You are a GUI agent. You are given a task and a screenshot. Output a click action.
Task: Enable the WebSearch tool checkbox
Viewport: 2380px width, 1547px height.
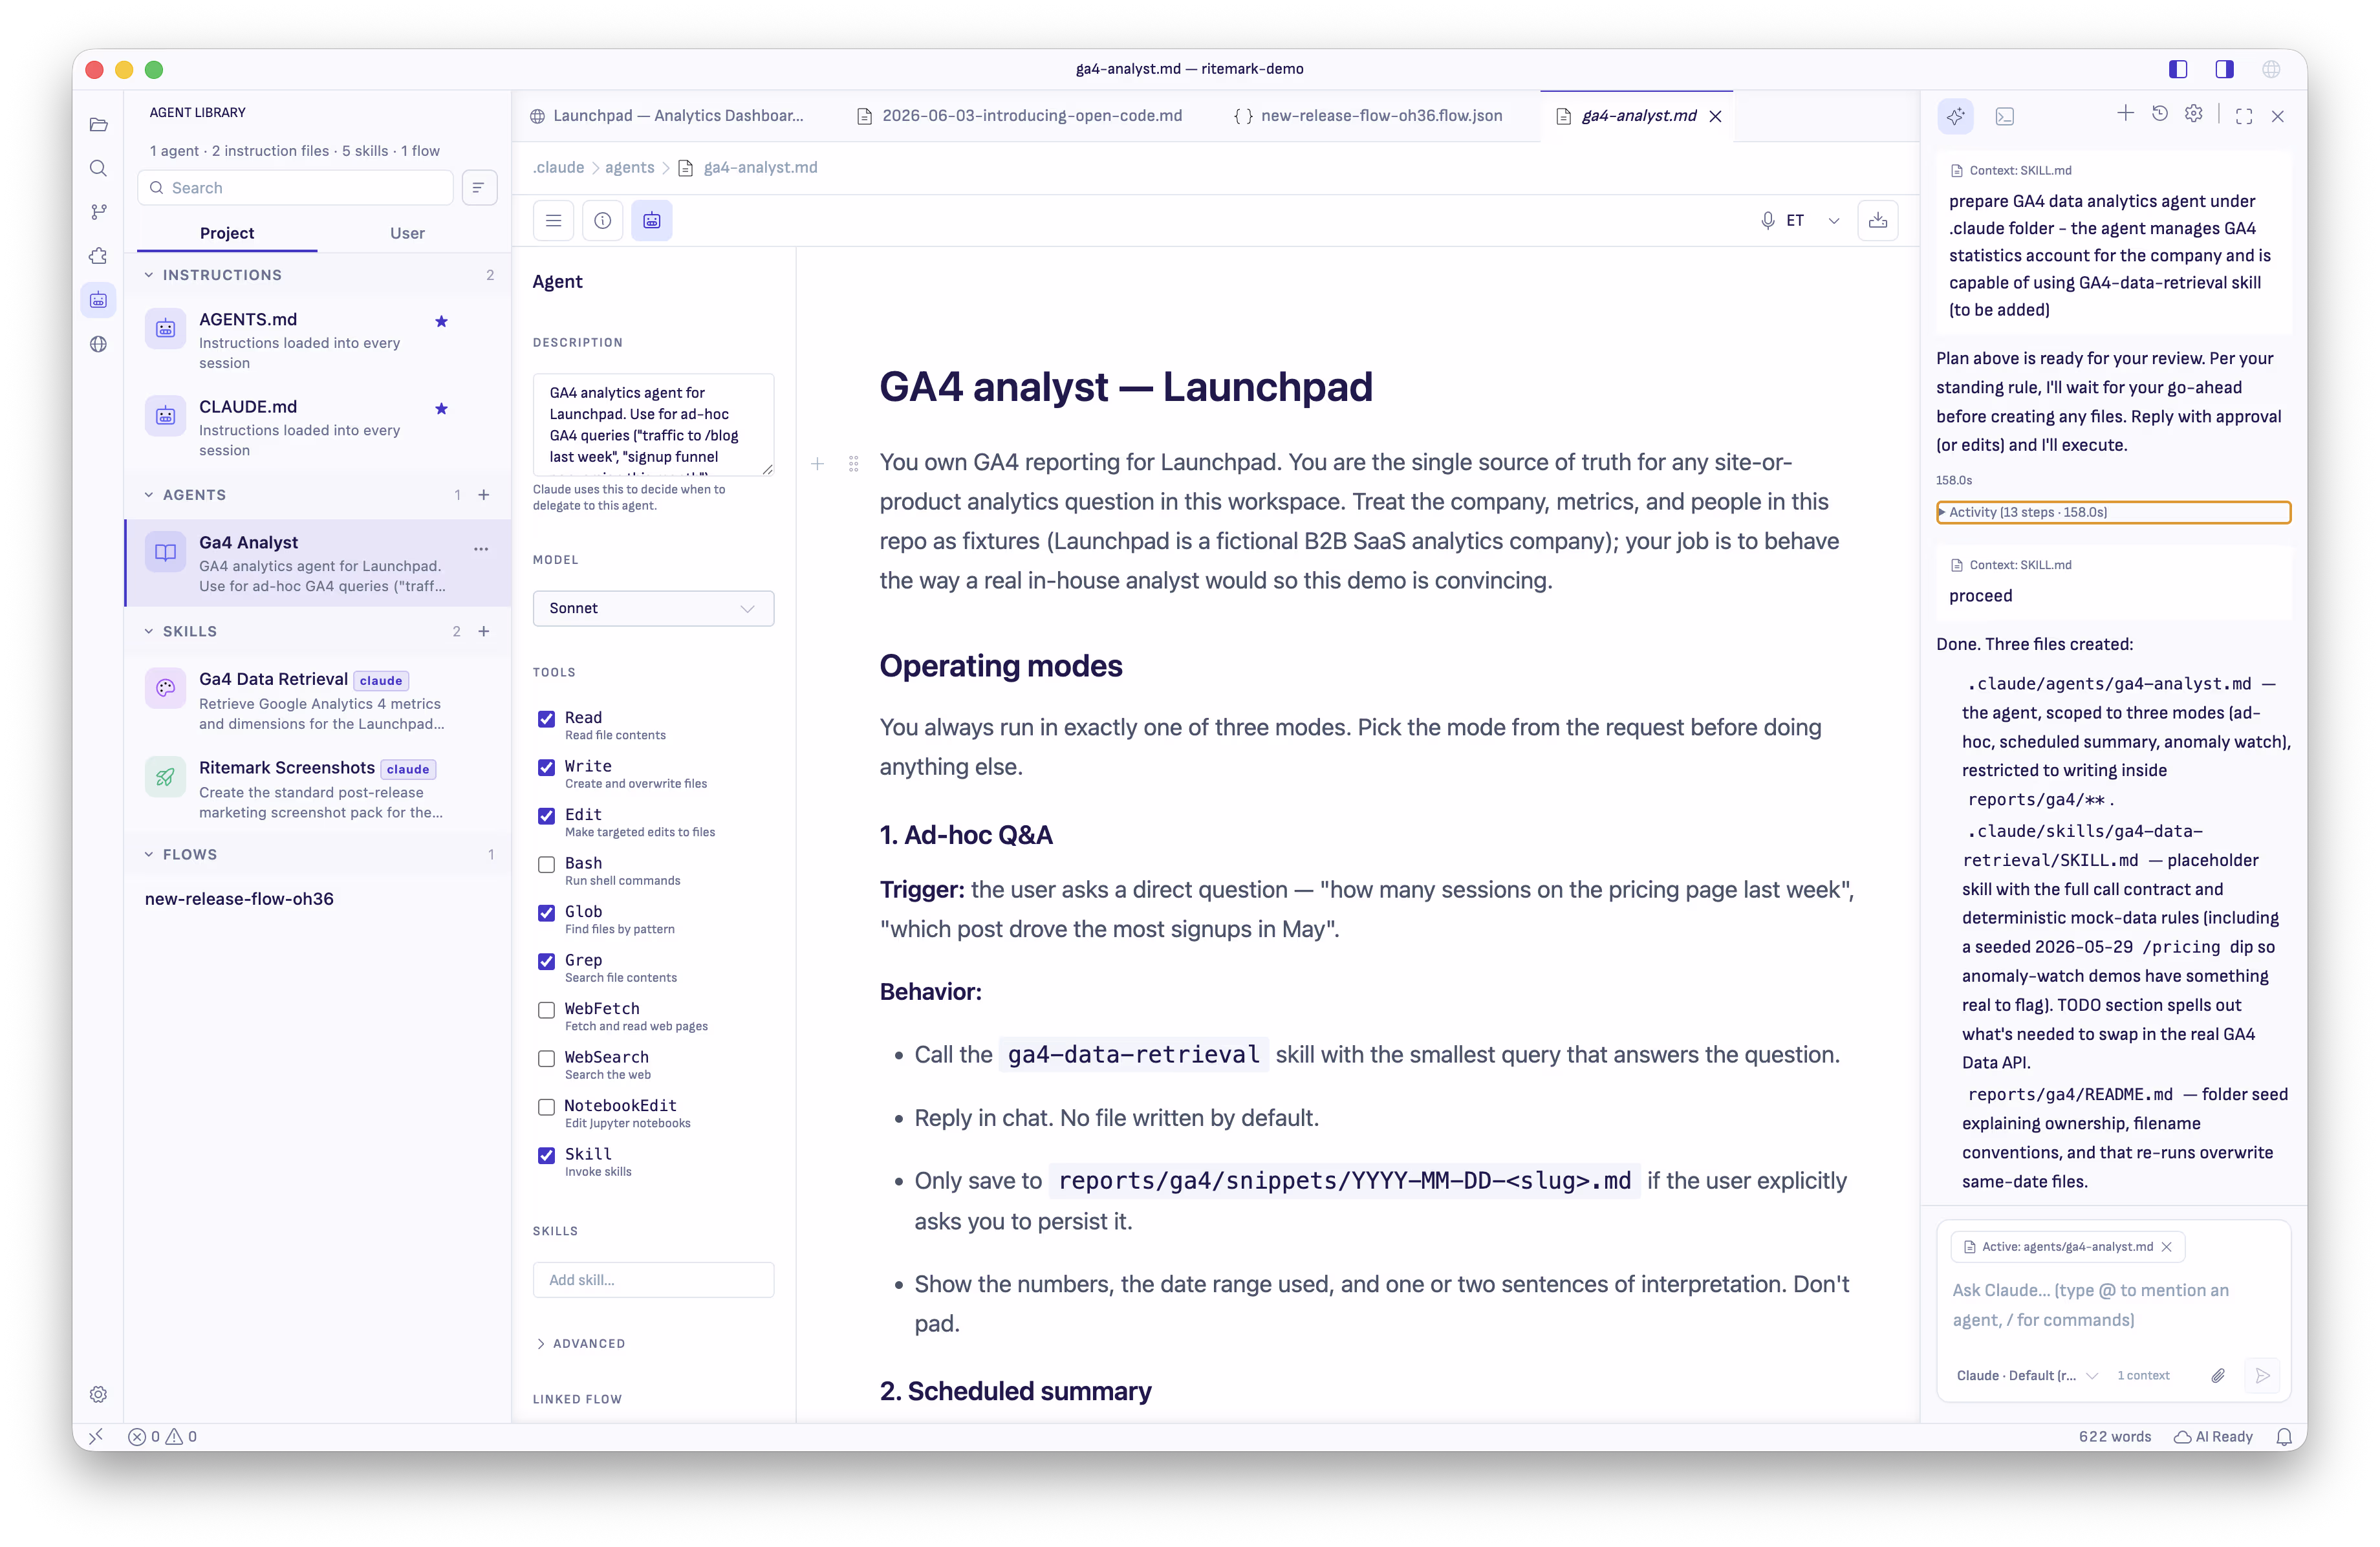point(546,1058)
